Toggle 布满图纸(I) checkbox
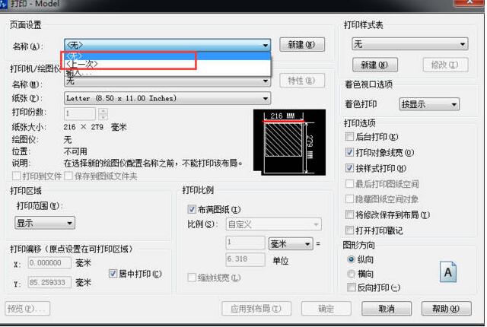 192,209
